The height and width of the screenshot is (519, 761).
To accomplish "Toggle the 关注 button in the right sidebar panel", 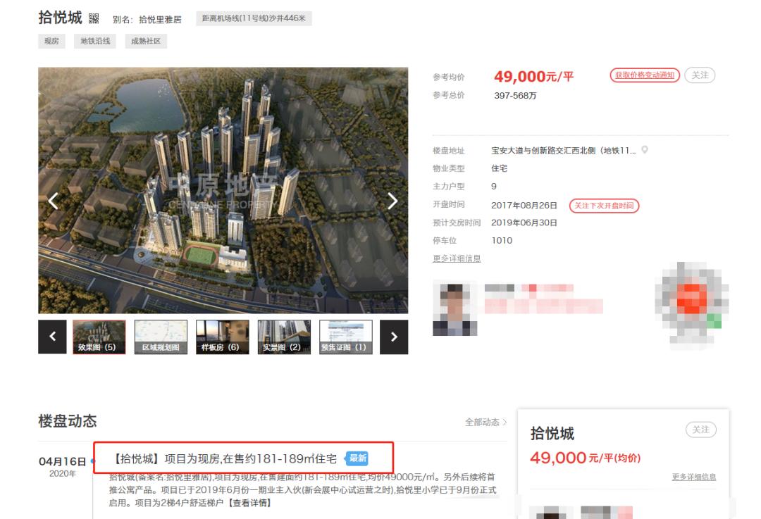I will pyautogui.click(x=700, y=429).
